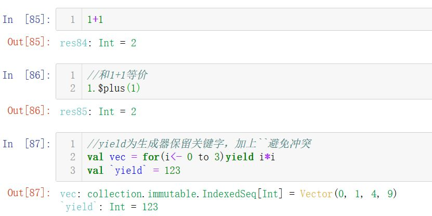Click the res84: Int = 2 output

98,43
